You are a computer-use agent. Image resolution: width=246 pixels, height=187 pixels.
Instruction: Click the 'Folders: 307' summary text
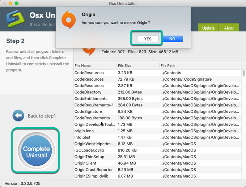point(113,52)
